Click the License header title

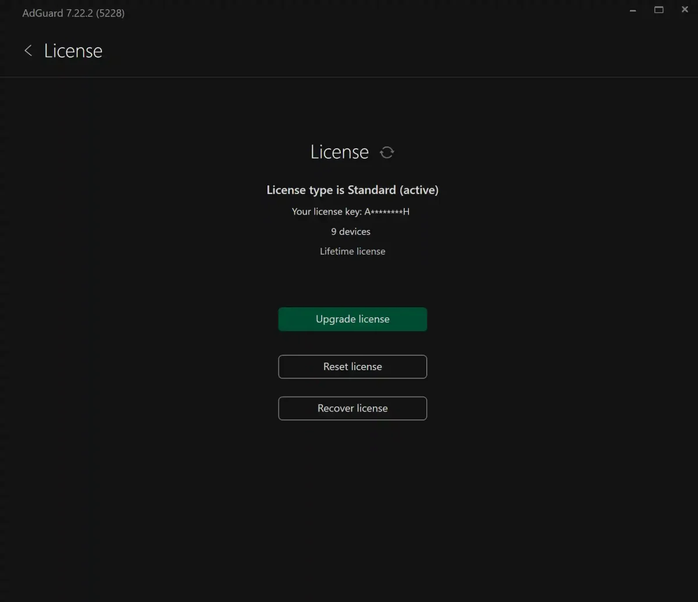(x=73, y=51)
